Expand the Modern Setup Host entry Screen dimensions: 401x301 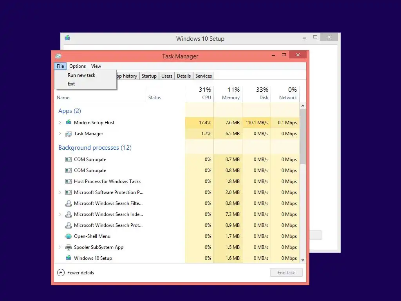[60, 122]
